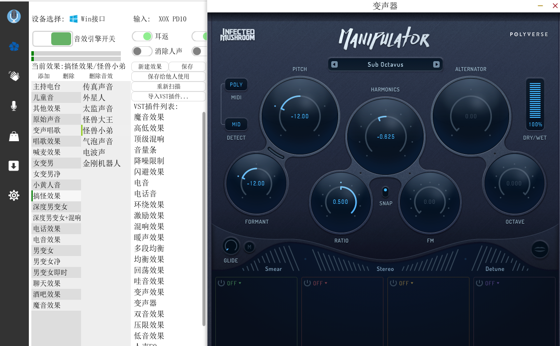Screen dimensions: 560x346
Task: Go to the previous Manipulator preset
Action: click(x=334, y=64)
